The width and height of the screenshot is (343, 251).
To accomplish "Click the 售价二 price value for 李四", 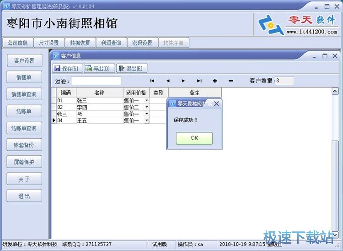I will [x=131, y=107].
